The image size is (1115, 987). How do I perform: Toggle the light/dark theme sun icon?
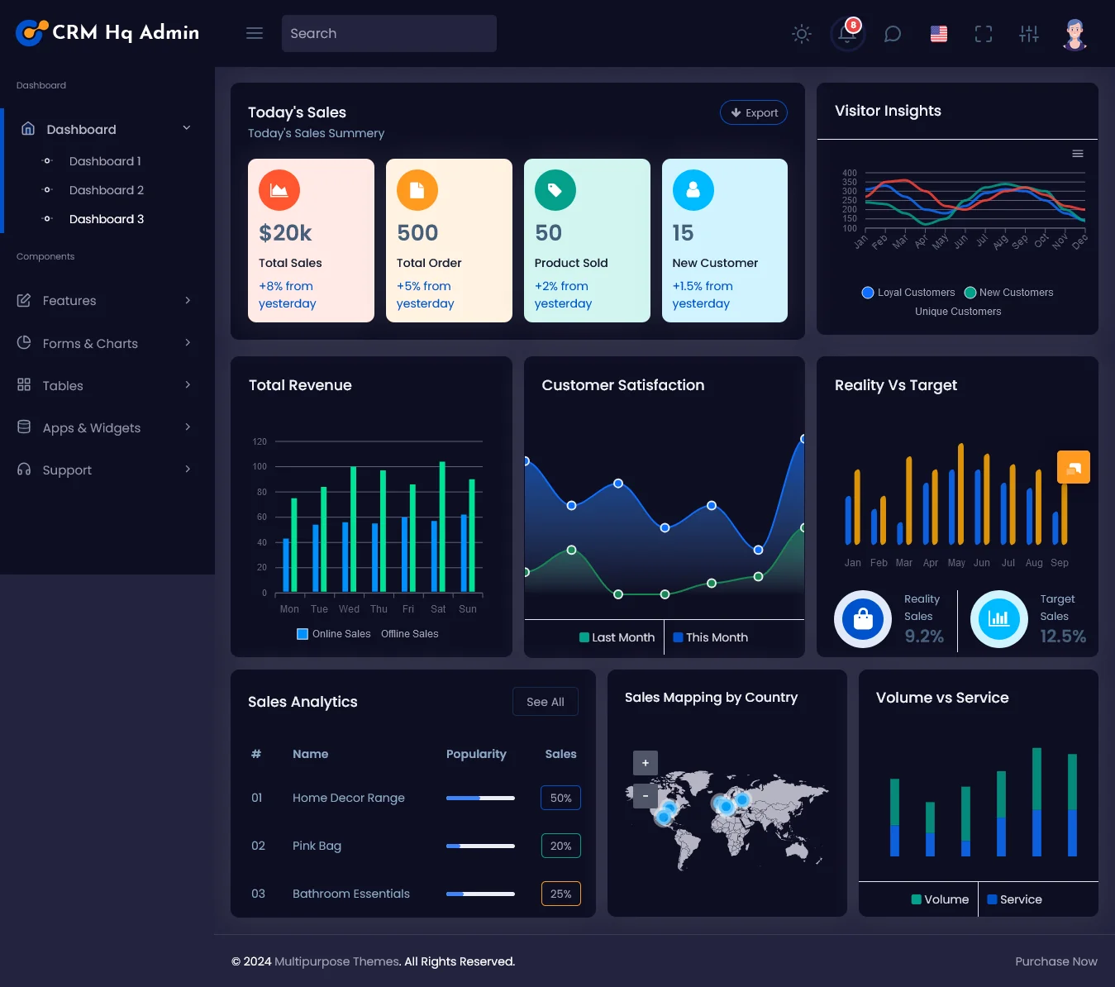tap(801, 34)
